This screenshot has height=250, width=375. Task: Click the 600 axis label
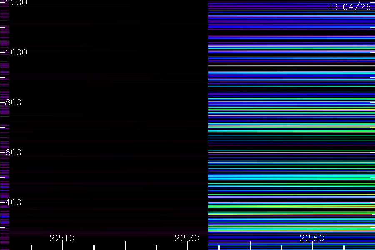[13, 152]
